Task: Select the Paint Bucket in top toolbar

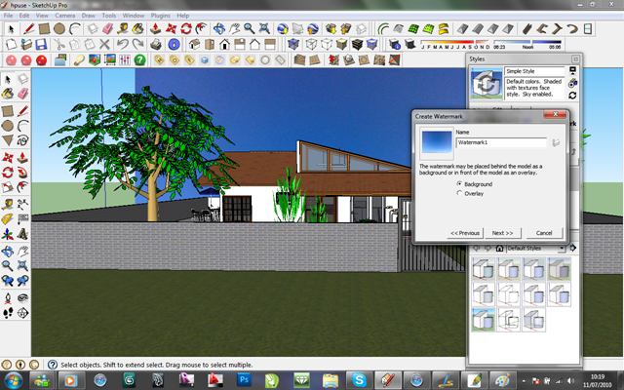Action: coord(137,28)
